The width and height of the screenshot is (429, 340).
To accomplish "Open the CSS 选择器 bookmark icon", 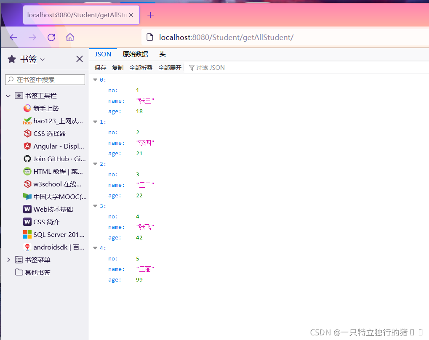I will click(x=27, y=133).
